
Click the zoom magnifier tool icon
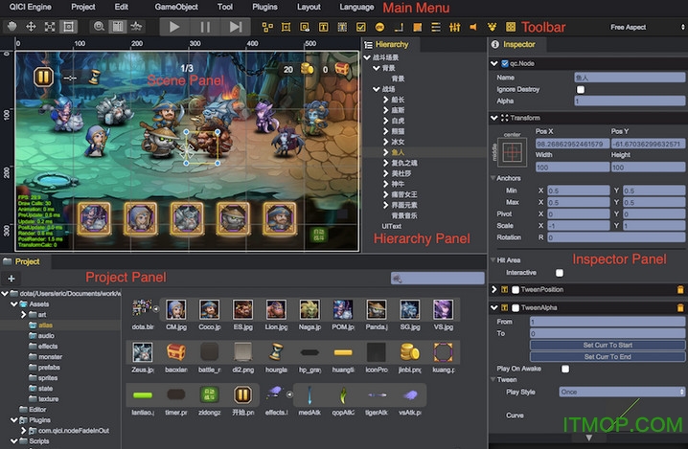pyautogui.click(x=99, y=27)
